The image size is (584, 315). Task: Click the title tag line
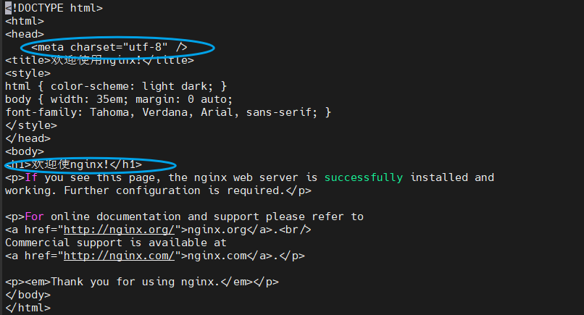point(99,60)
